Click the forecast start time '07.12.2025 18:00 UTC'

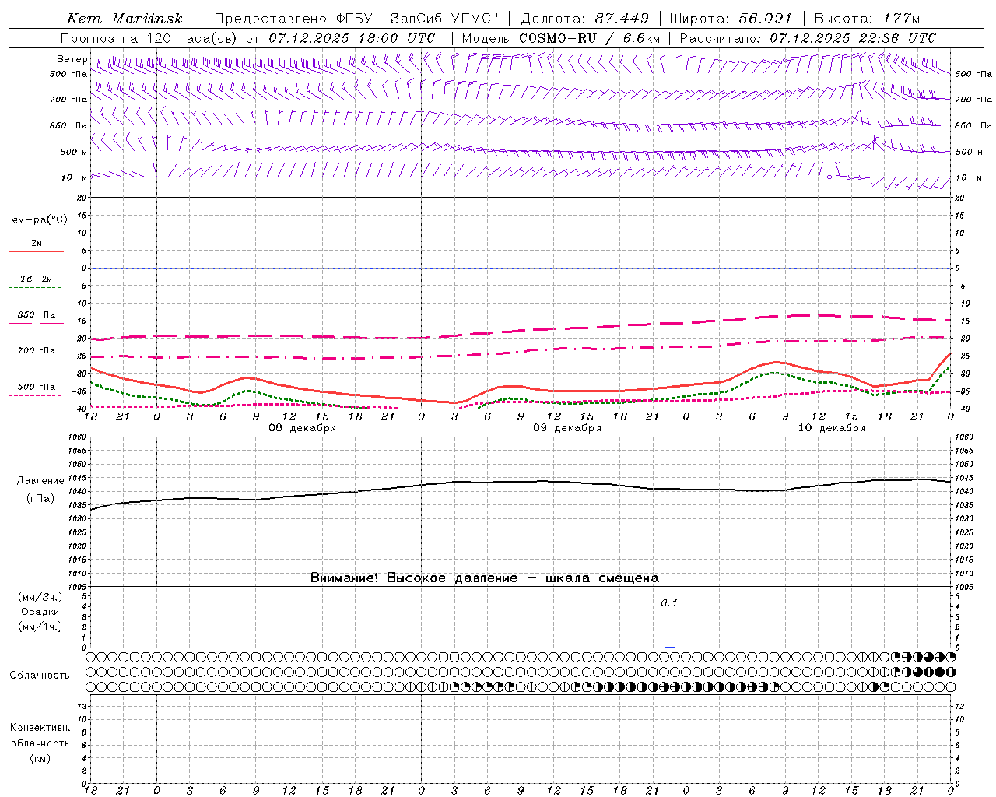click(x=352, y=38)
